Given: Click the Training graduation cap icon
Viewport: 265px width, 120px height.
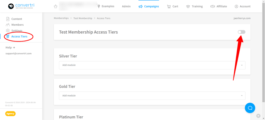Looking at the screenshot, I should pos(188,6).
